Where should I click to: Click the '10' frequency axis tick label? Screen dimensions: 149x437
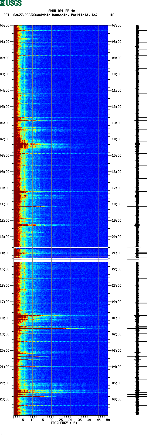point(32,420)
